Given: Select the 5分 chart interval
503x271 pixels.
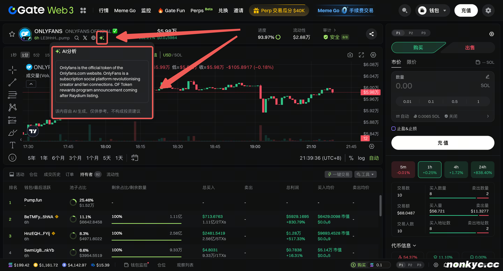Looking at the screenshot, I should (x=36, y=55).
